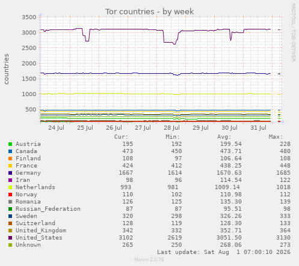The image size is (299, 266).
Task: Click the Sweden dark blue swatch
Action: click(10, 216)
